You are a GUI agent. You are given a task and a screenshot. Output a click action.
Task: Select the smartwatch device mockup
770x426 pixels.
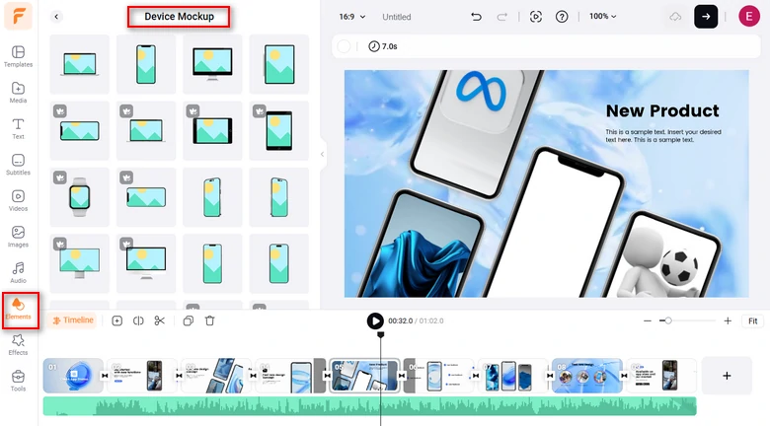coord(80,197)
